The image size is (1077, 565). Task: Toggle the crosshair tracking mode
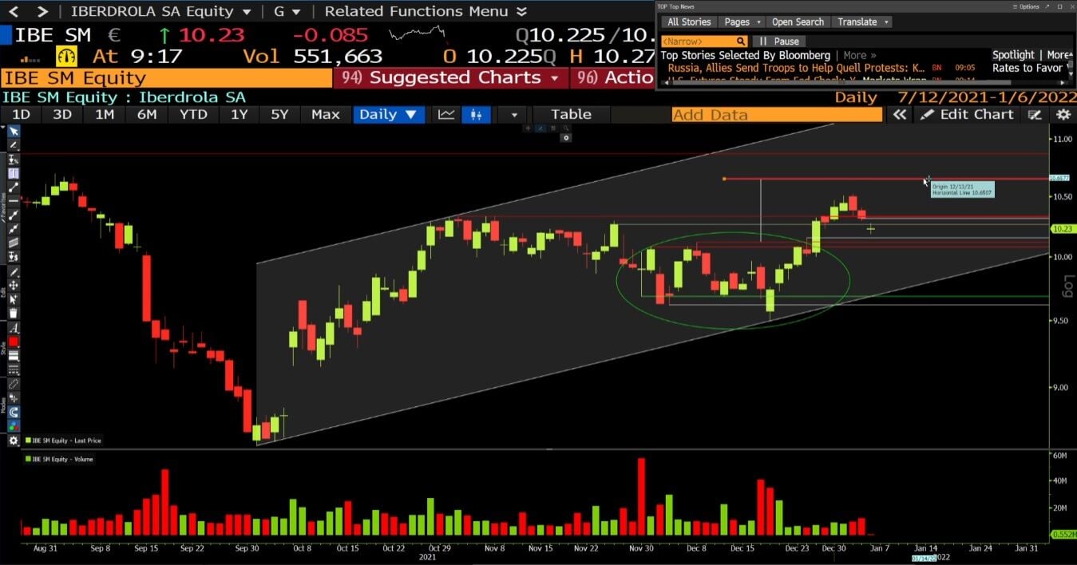tap(14, 398)
